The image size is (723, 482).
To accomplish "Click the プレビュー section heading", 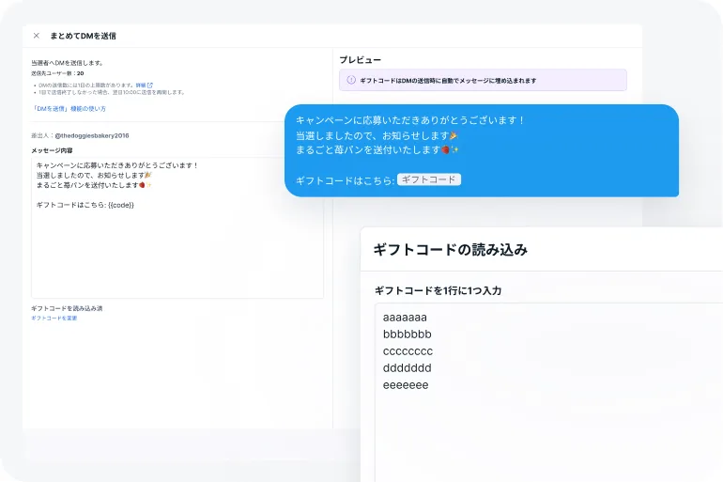I will coord(360,59).
